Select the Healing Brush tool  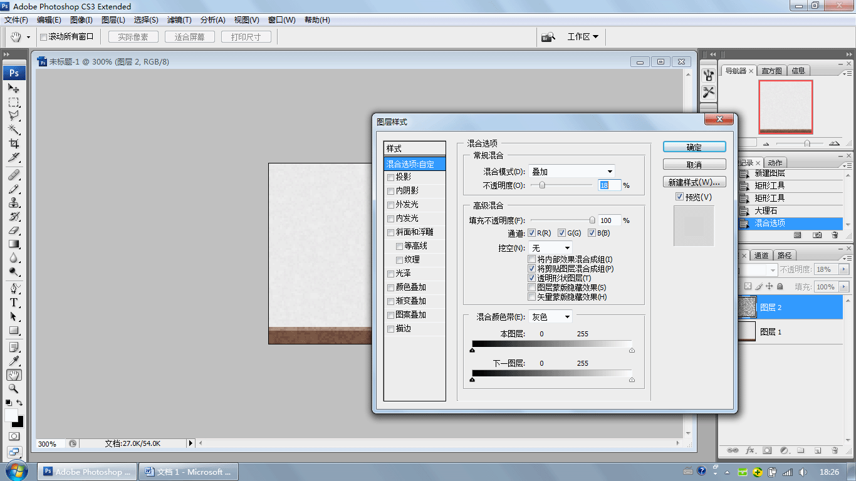click(x=14, y=175)
